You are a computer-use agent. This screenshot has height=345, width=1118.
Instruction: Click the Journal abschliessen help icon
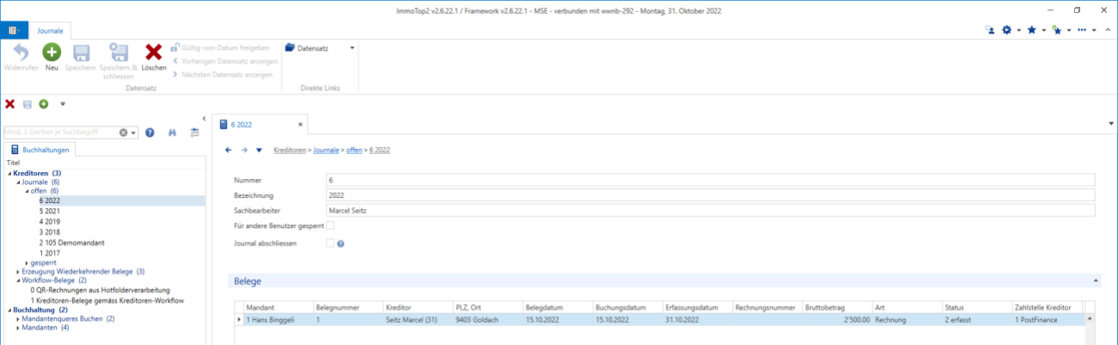coord(341,243)
